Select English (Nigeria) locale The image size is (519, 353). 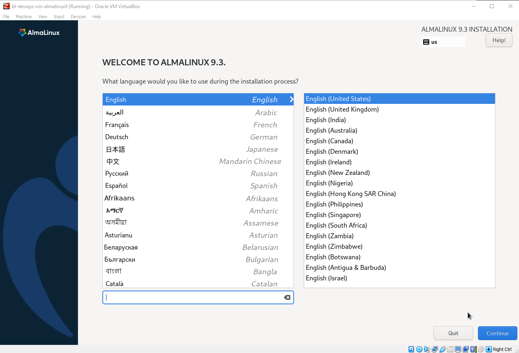point(400,183)
